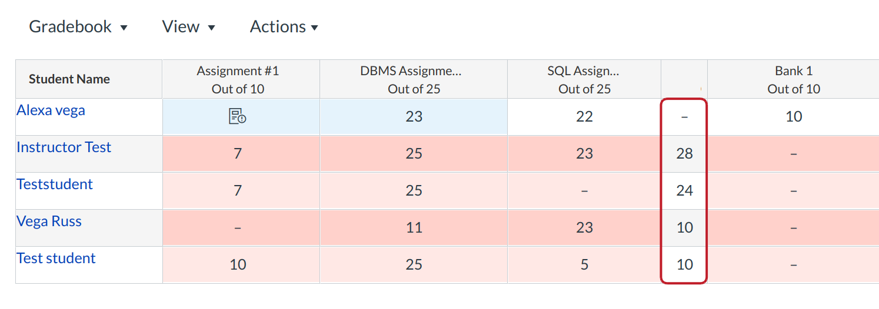The height and width of the screenshot is (309, 879).
Task: Select Teststudent's grade cell showing 24
Action: click(684, 191)
